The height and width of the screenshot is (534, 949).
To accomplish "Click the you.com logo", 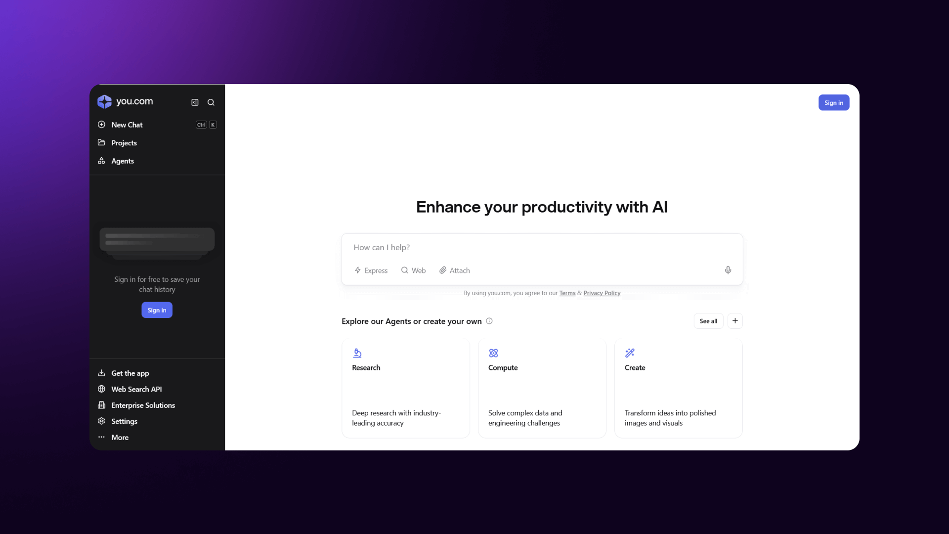I will pyautogui.click(x=125, y=101).
